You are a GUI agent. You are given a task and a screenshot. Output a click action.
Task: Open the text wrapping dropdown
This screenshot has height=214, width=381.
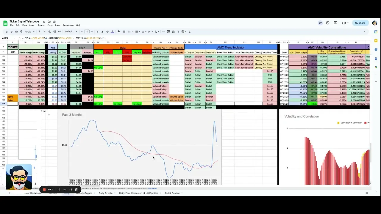[150, 32]
